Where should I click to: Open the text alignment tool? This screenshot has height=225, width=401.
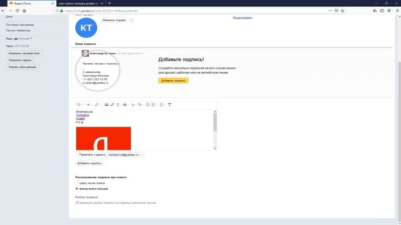[162, 104]
